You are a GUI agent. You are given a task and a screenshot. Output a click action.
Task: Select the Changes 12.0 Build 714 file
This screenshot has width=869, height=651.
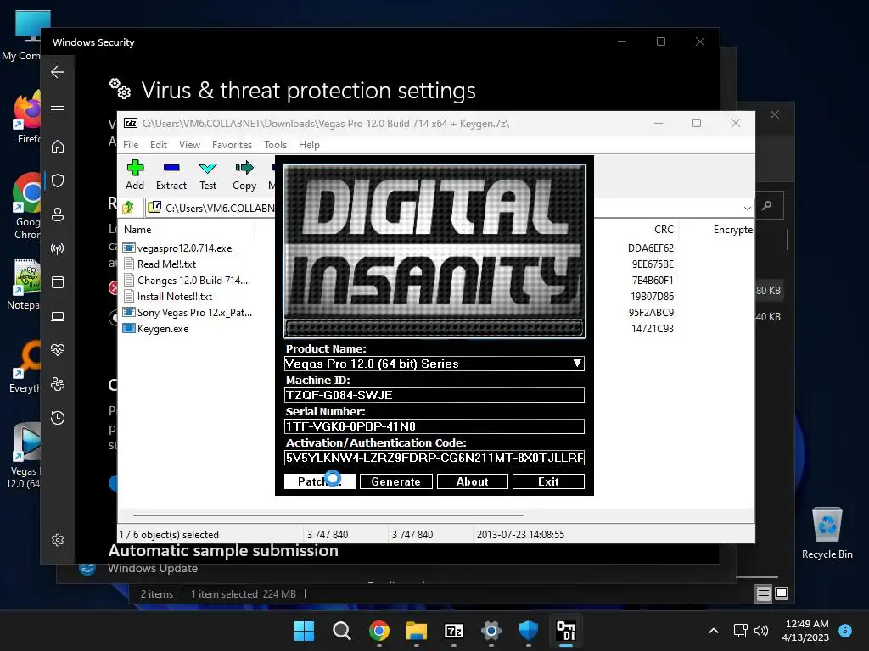point(193,280)
